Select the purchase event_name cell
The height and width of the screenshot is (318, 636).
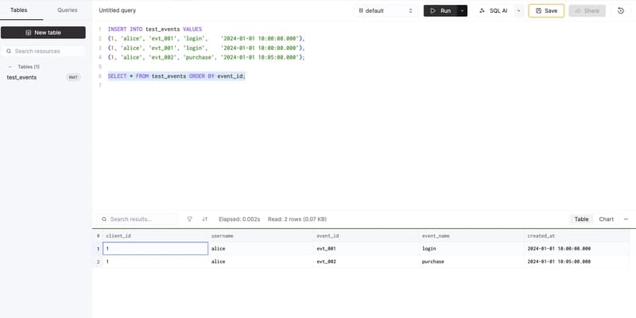[471, 262]
